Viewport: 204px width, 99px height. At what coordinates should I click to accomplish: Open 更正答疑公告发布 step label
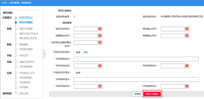[x=28, y=38]
